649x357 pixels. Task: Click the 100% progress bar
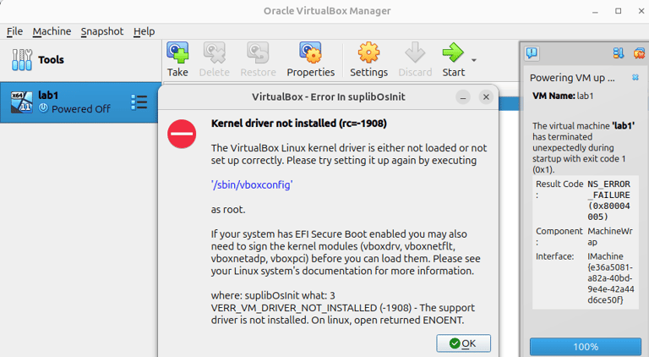586,347
